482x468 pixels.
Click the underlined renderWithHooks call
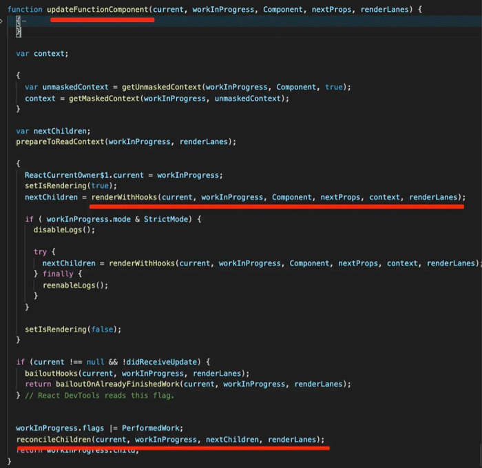(124, 197)
